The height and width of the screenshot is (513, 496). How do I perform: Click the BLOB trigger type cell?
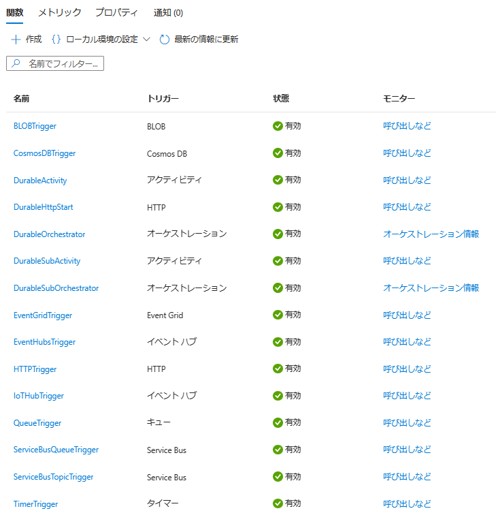click(156, 127)
